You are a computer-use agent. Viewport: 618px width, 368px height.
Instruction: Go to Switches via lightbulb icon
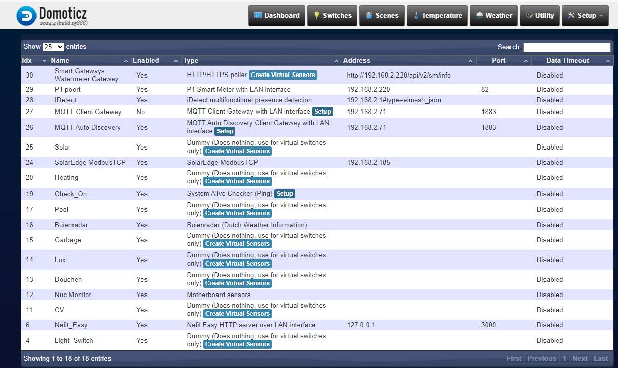coord(317,16)
